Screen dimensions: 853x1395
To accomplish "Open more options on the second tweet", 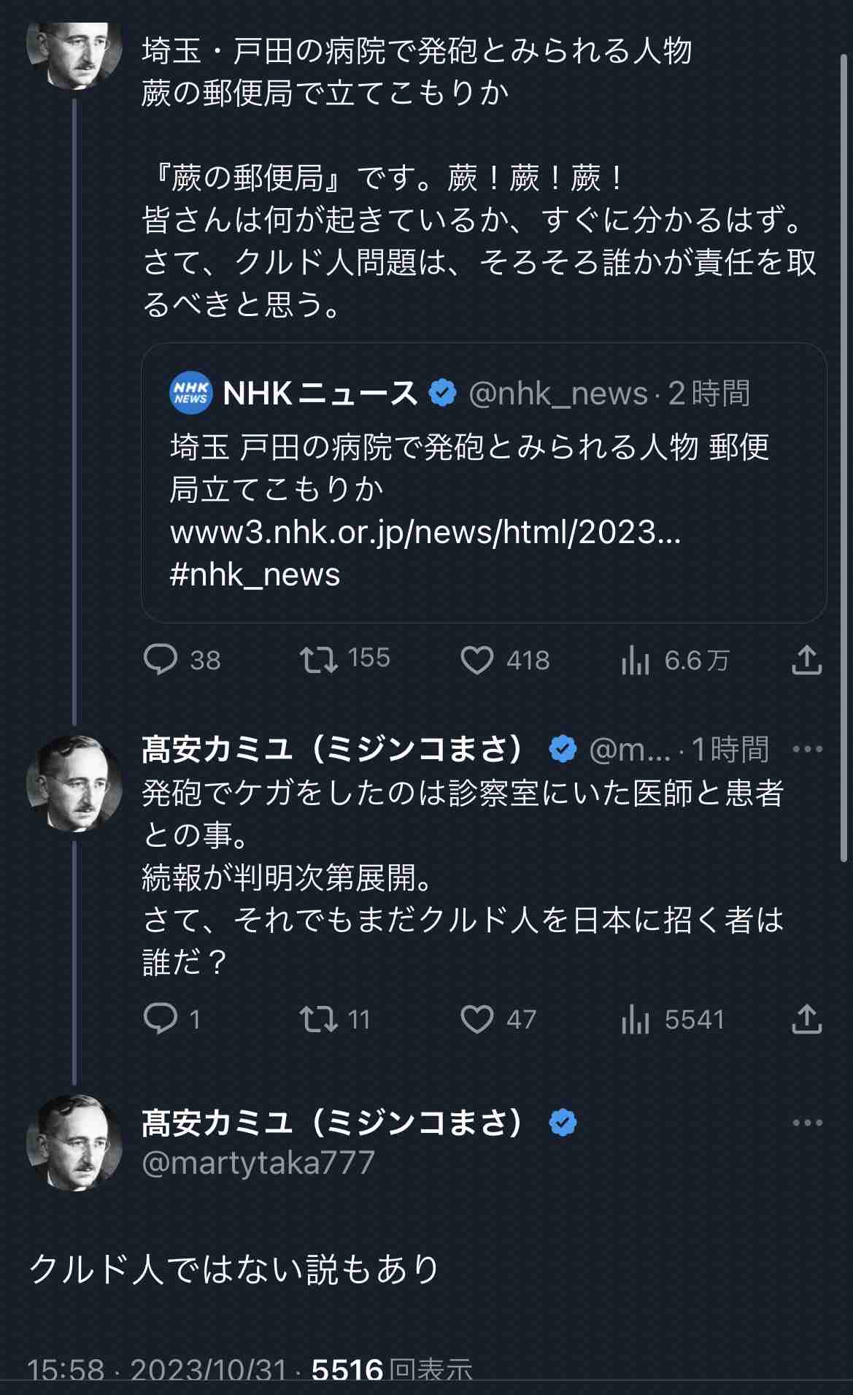I will coord(807,749).
